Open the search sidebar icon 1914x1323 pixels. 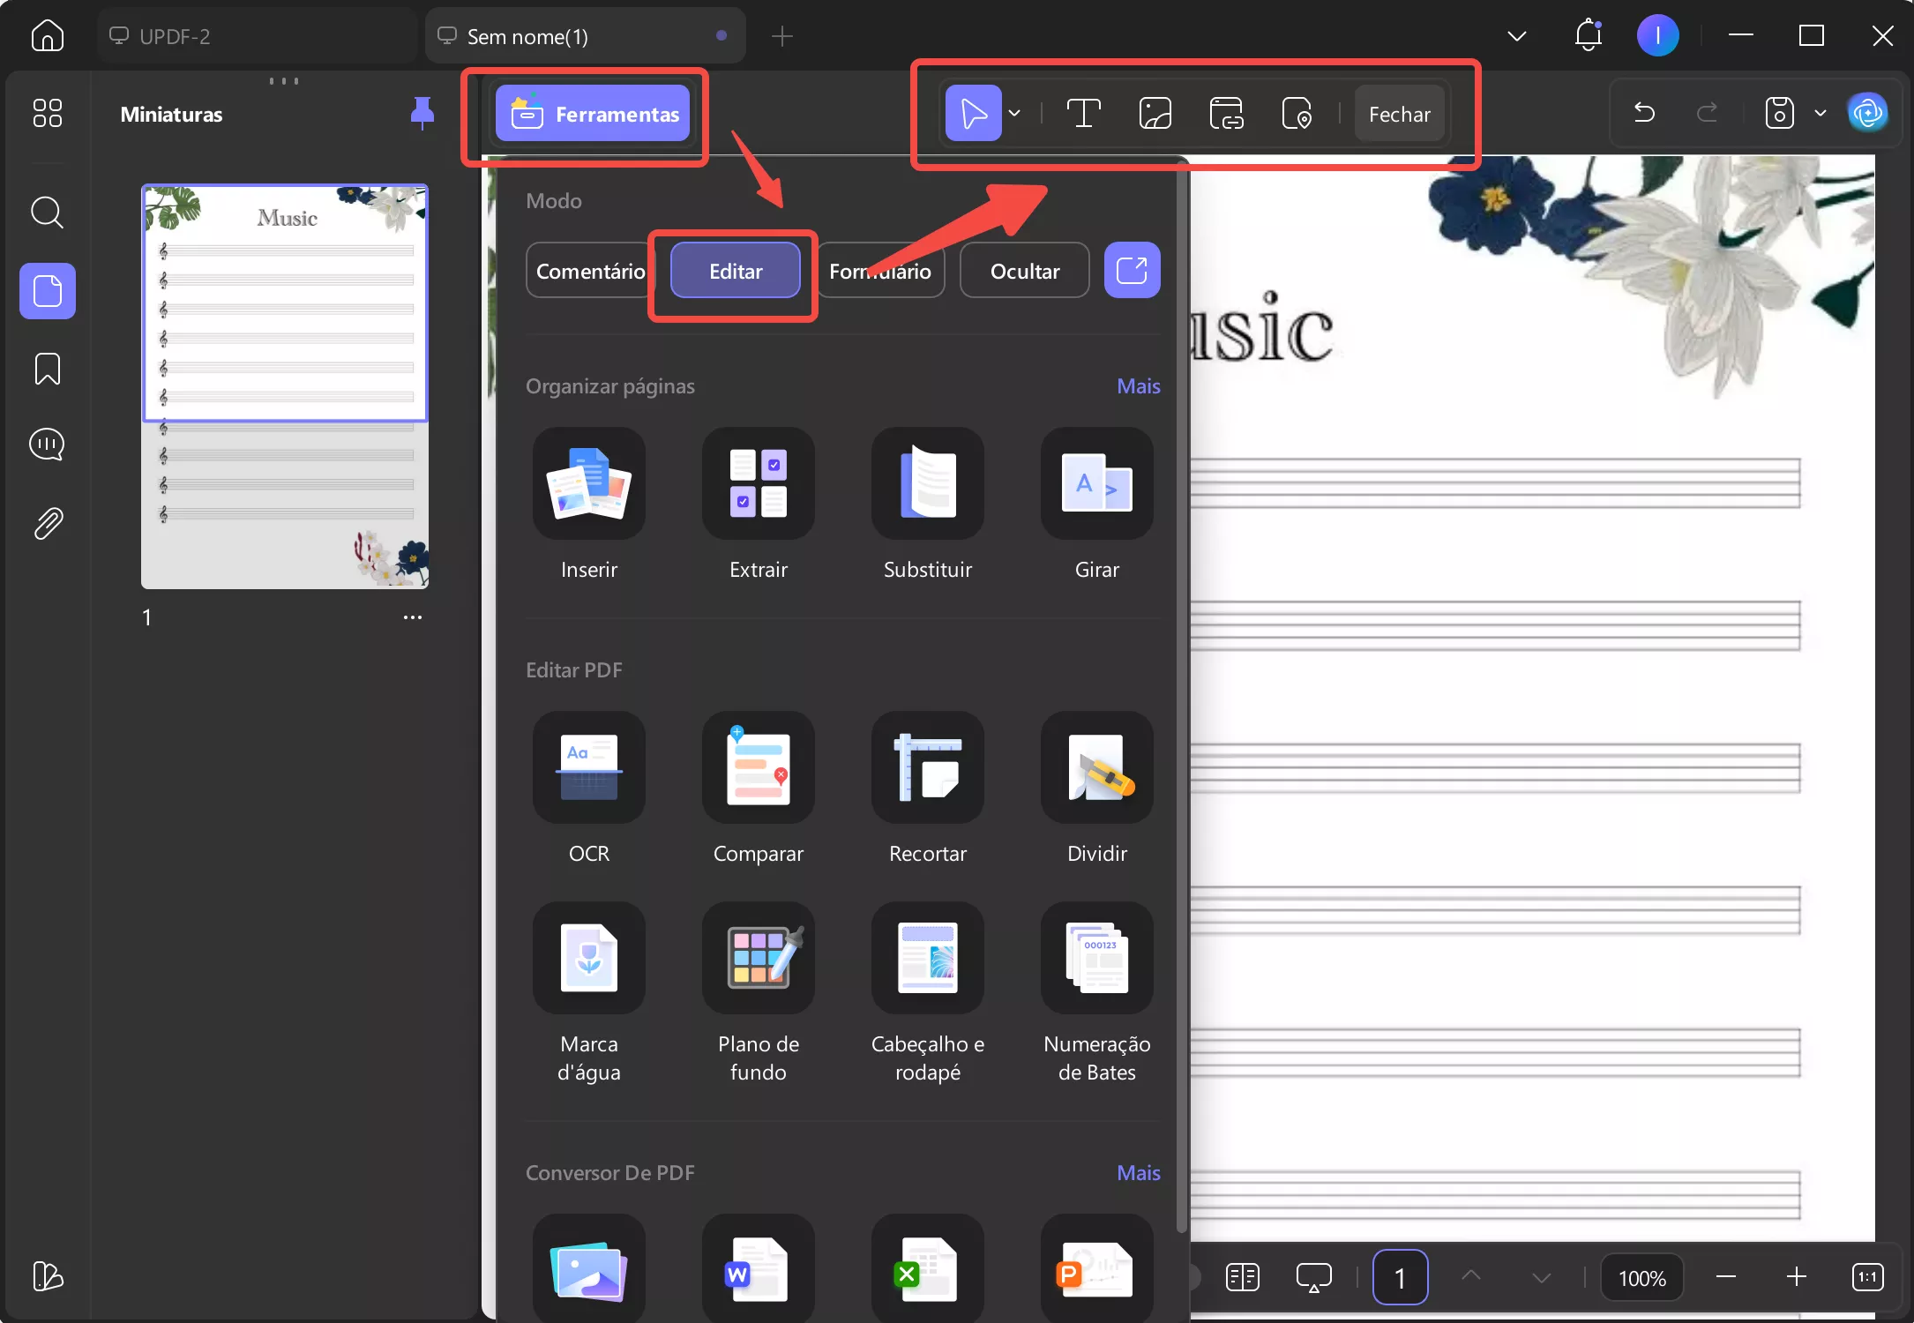47,213
